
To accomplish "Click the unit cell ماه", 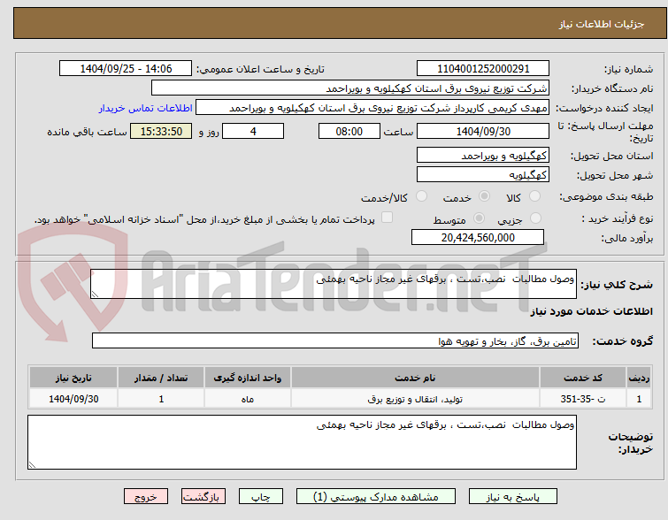I will pyautogui.click(x=248, y=399).
